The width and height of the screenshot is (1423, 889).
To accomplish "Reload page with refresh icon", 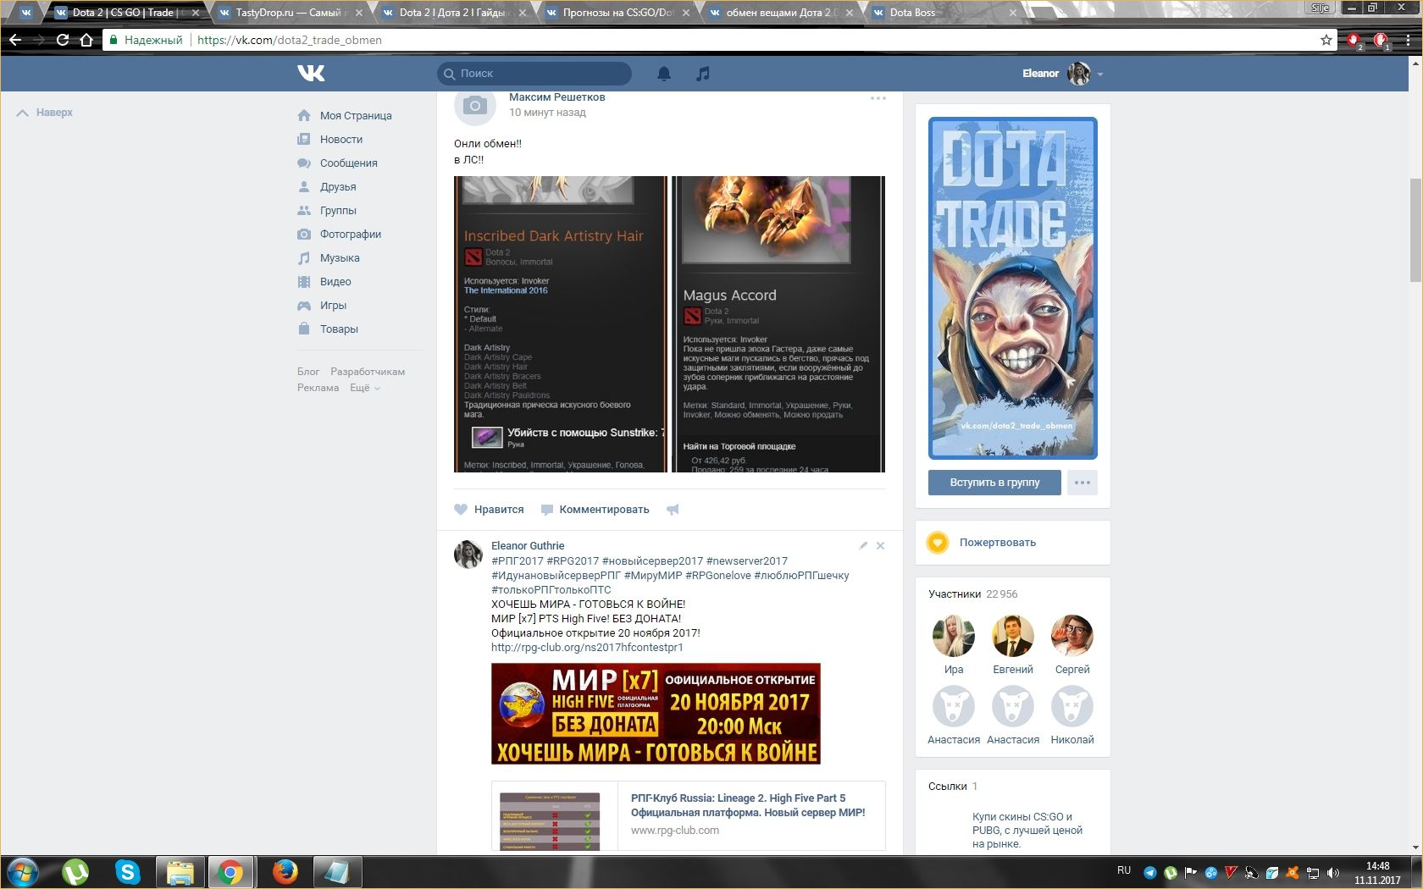I will click(x=62, y=40).
